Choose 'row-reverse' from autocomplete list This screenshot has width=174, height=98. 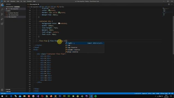point(85,47)
